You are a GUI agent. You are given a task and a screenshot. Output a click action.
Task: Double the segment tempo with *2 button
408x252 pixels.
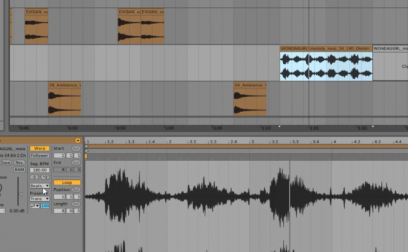click(45, 177)
